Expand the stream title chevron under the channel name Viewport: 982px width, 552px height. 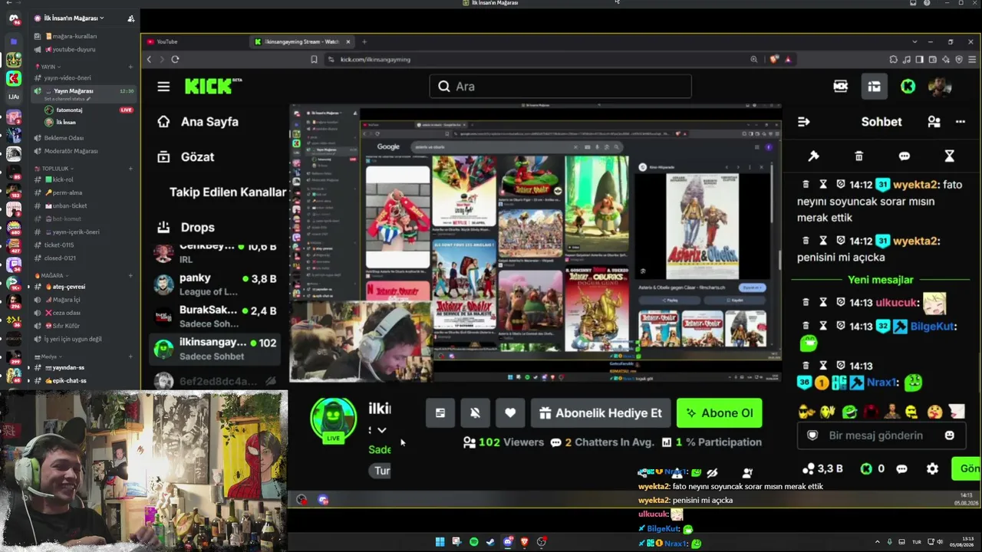[x=382, y=430]
